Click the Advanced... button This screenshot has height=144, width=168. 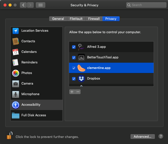143,137
